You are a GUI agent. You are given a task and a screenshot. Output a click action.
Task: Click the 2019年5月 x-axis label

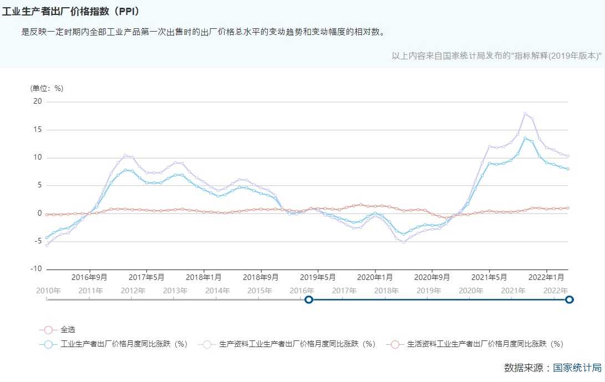point(318,277)
